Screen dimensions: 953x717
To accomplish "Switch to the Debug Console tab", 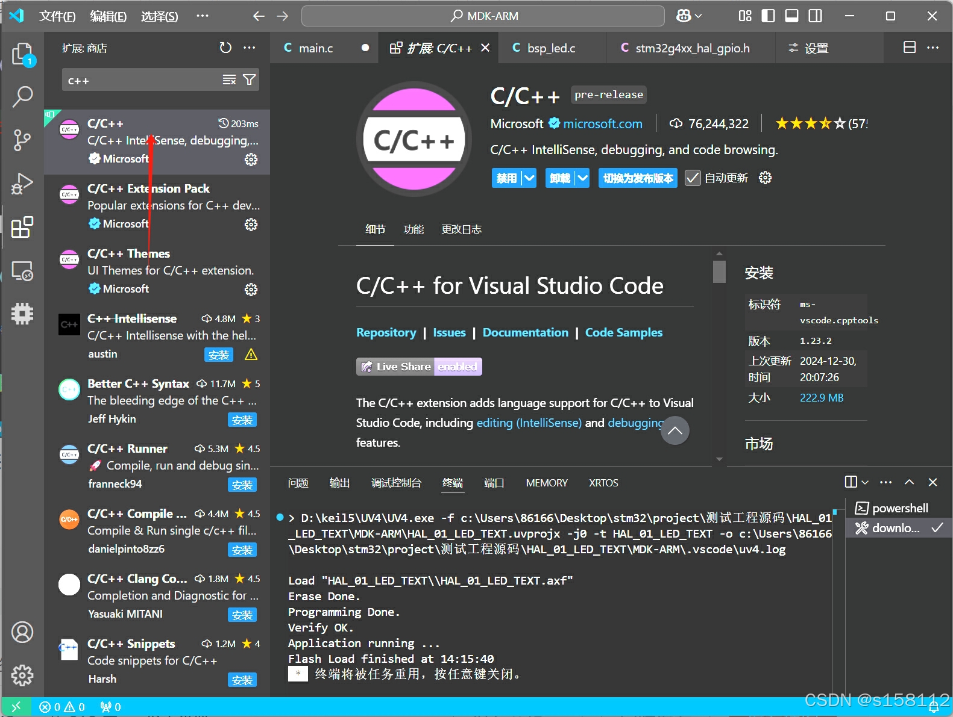I will pos(396,483).
